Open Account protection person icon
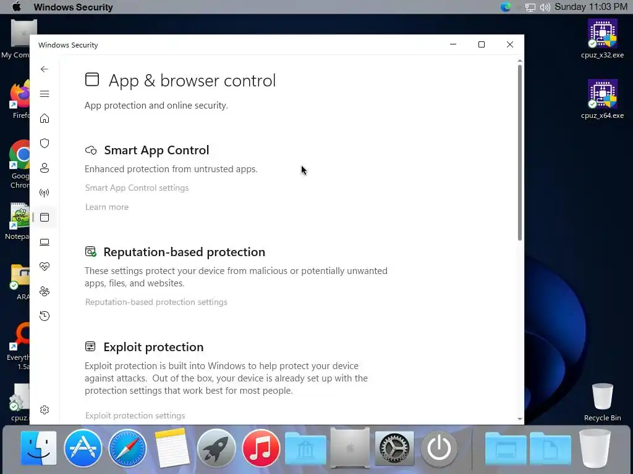 (x=45, y=168)
